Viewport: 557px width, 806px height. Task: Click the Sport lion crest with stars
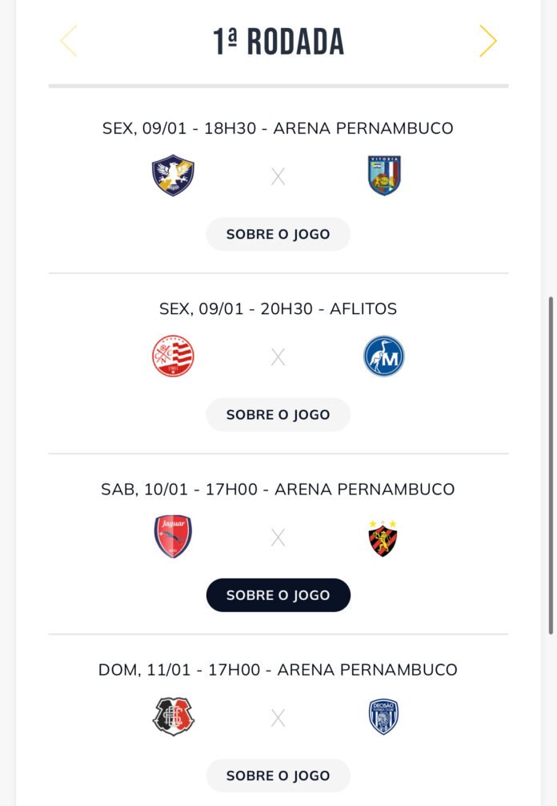point(383,538)
